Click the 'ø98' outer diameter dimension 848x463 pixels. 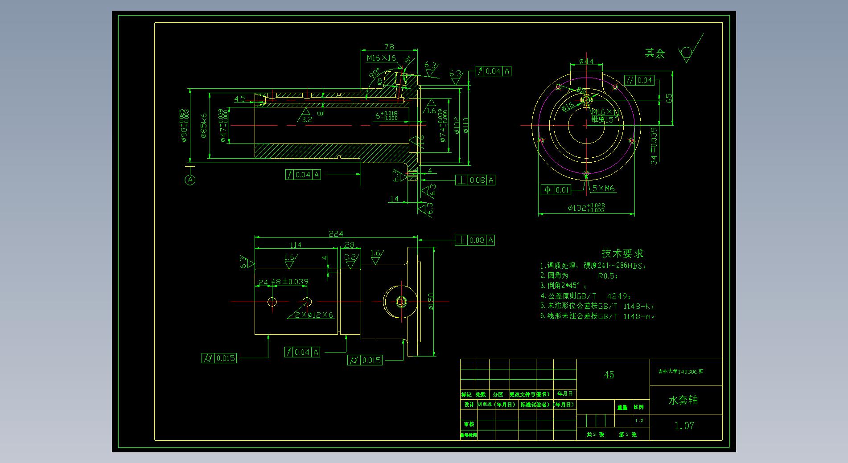185,126
